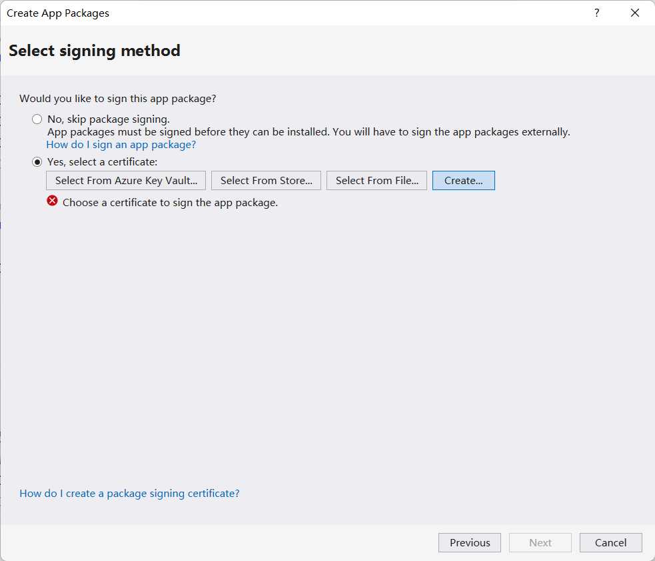Close the Create App Packages dialog

pos(635,13)
